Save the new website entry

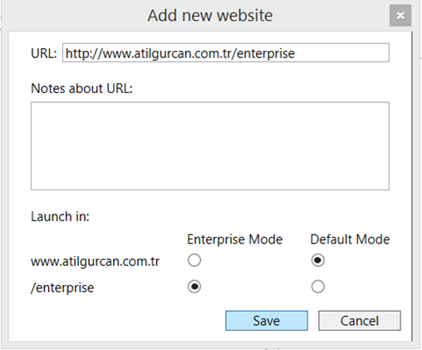click(x=267, y=321)
